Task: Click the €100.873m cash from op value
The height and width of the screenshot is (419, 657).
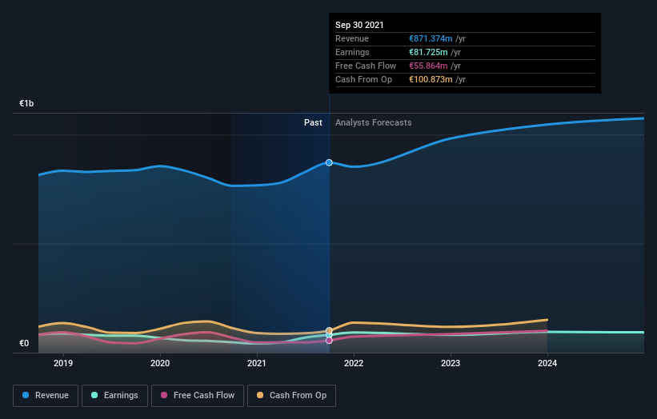Action: tap(431, 79)
